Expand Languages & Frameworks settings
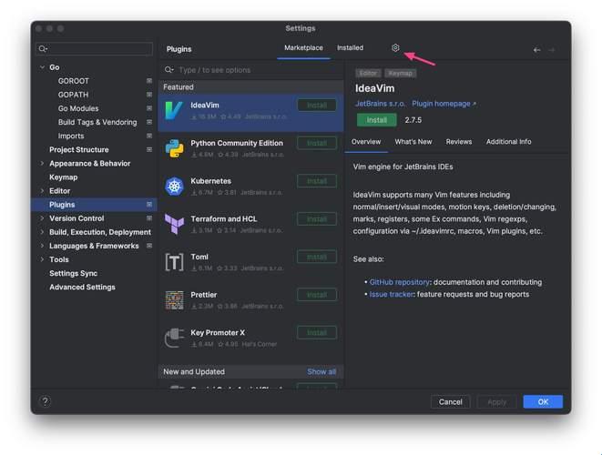The width and height of the screenshot is (602, 455). click(x=42, y=246)
